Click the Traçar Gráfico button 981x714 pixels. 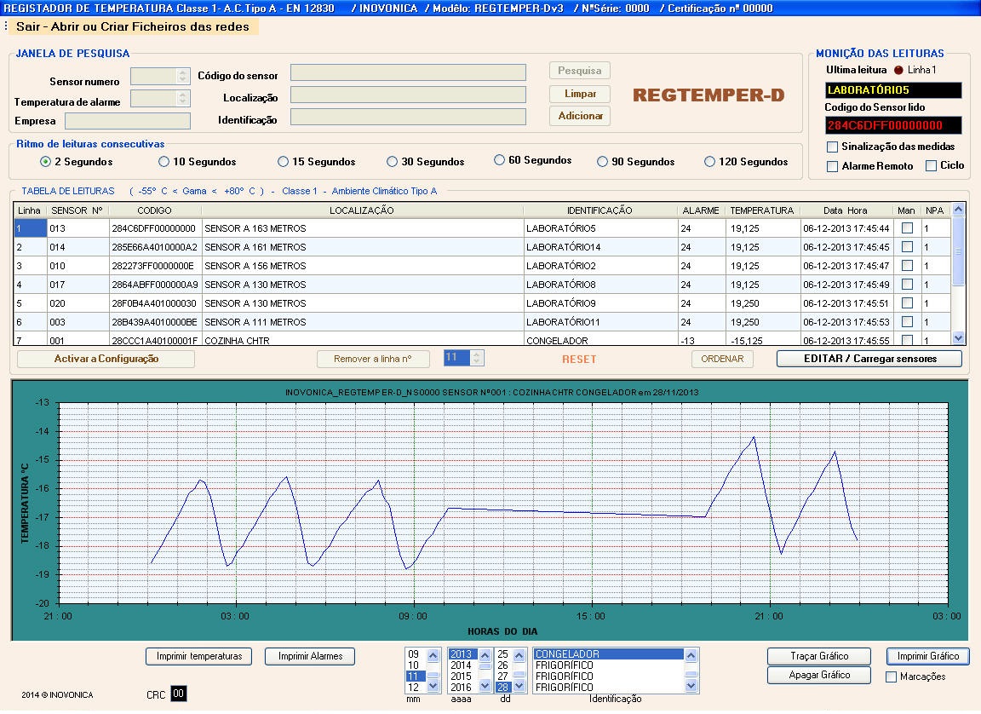819,656
